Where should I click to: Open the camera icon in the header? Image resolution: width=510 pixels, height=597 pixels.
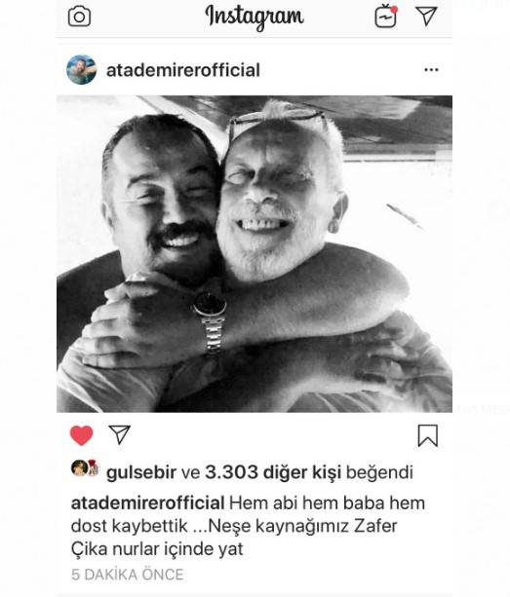point(79,17)
